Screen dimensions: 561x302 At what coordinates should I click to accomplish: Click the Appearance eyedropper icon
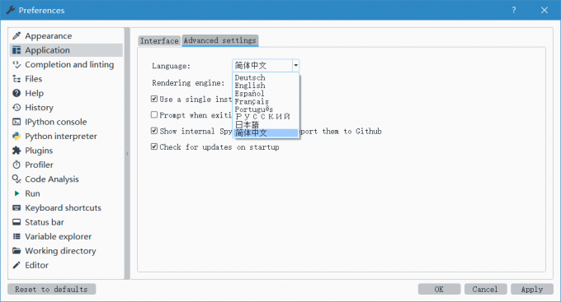16,35
